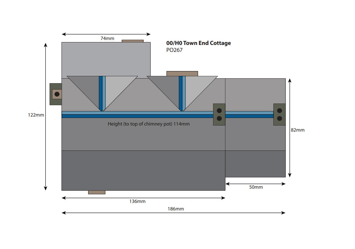Select the brown tab below the main roof
Screen dimensions: 355x249
tap(97, 192)
